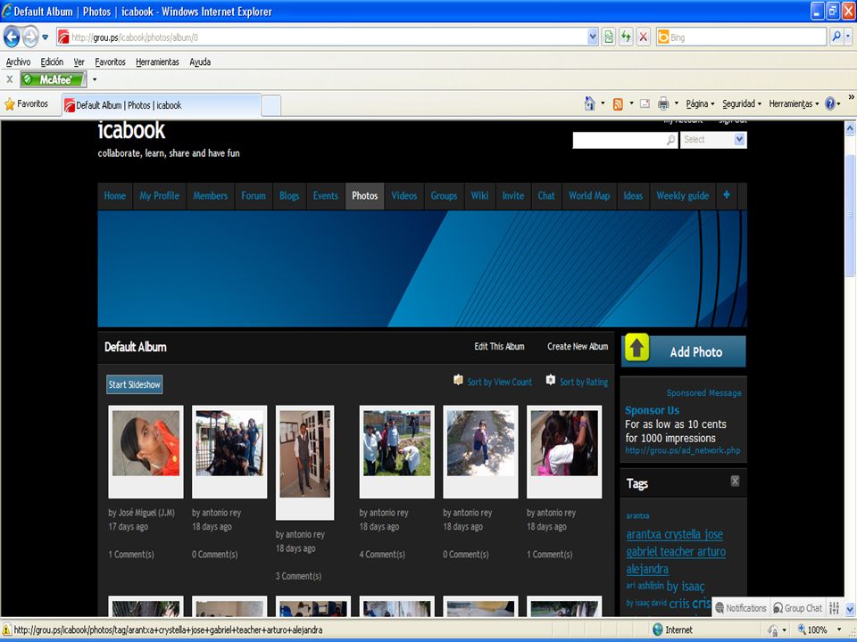Click the page vertical scrollbar up arrow
This screenshot has height=642, width=857.
point(850,128)
